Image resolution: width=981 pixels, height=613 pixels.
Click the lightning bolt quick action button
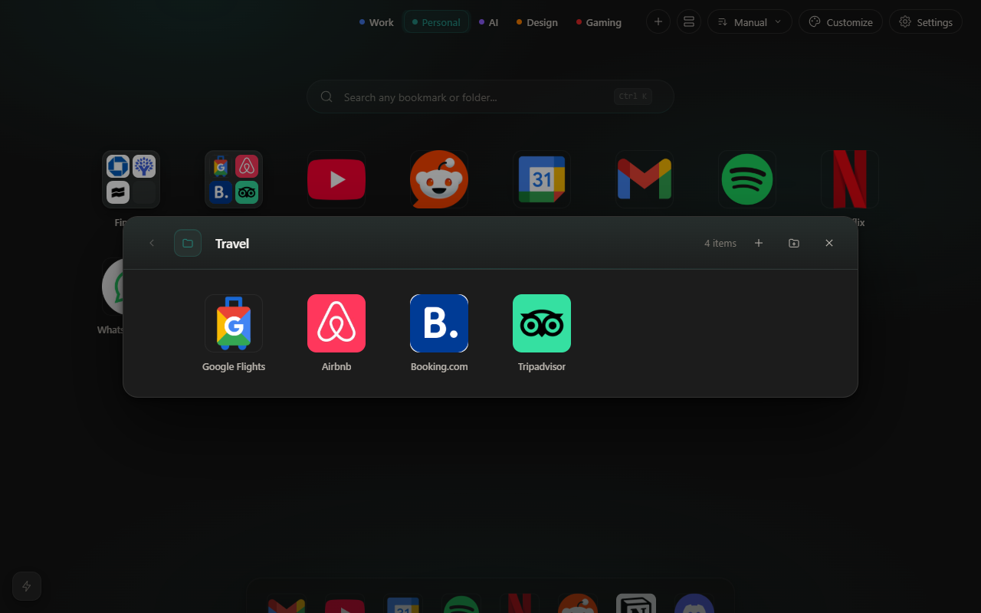tap(27, 586)
